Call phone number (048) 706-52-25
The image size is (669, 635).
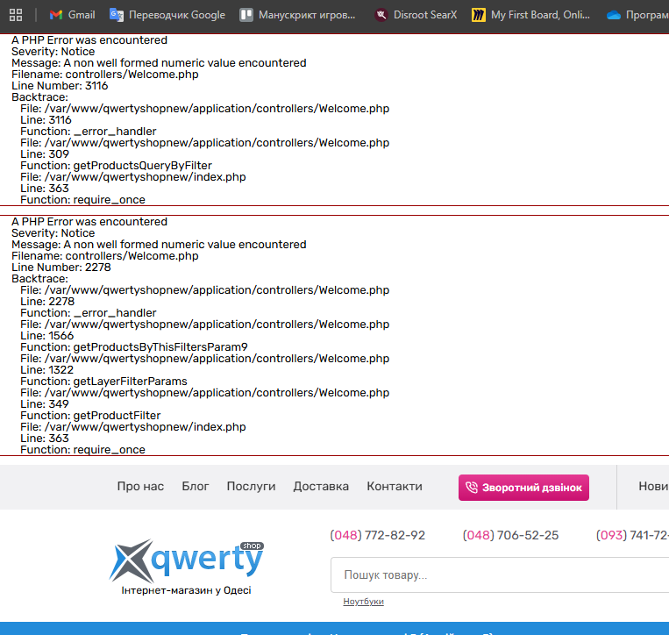pos(510,535)
